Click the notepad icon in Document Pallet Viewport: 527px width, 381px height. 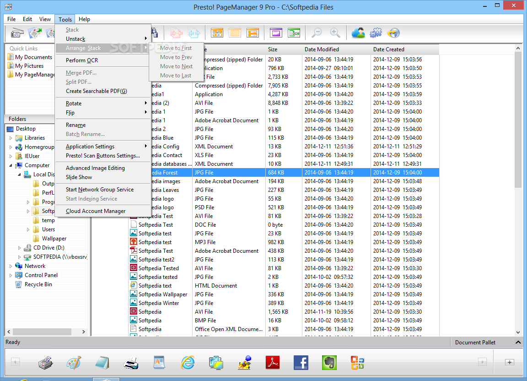click(x=102, y=363)
